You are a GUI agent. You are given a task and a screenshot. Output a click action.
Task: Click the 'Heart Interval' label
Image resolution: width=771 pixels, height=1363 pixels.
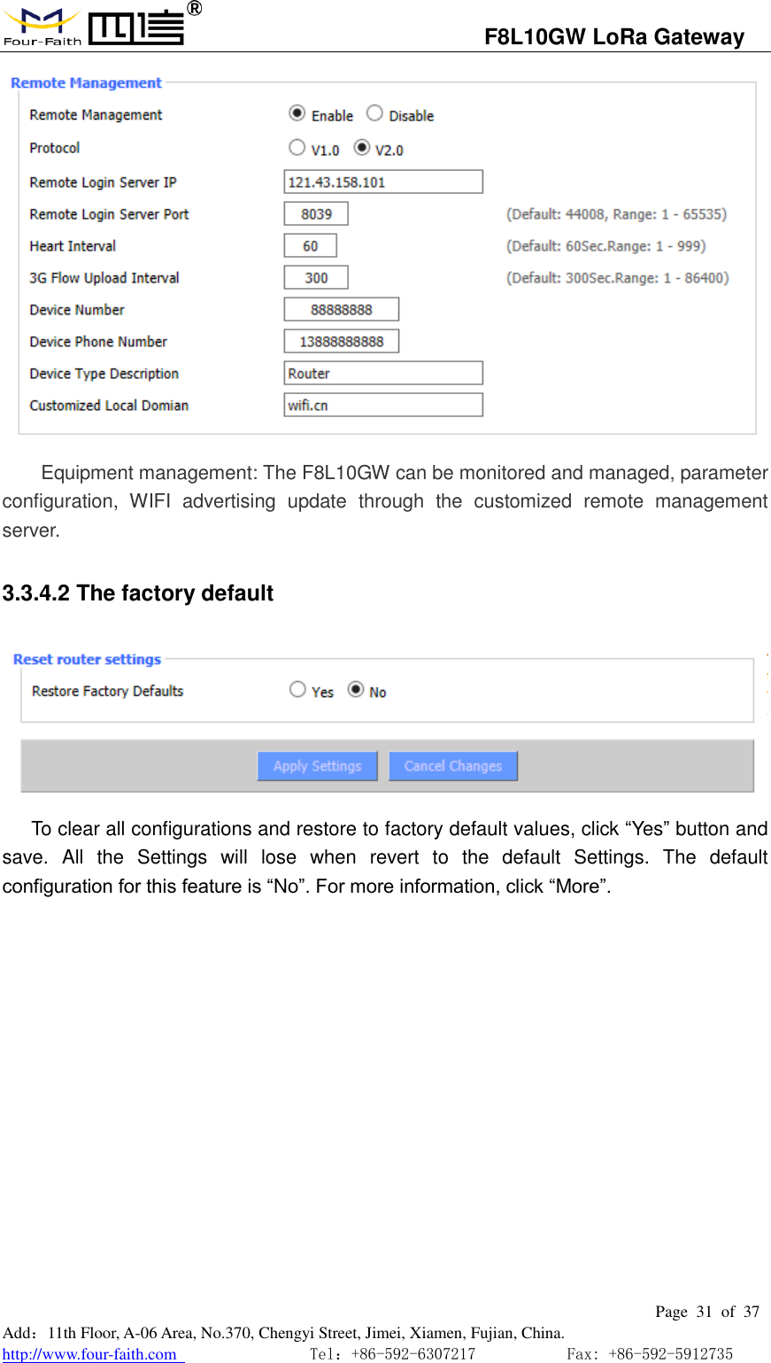pyautogui.click(x=73, y=246)
